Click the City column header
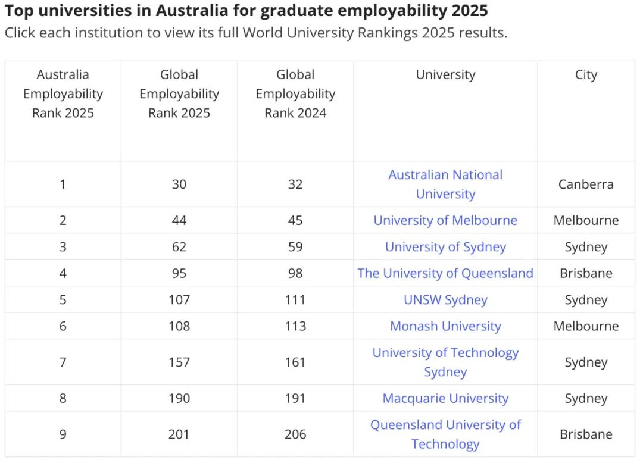643x463 pixels. 586,74
